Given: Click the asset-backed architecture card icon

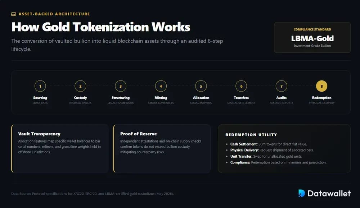Looking at the screenshot, I should (x=14, y=14).
